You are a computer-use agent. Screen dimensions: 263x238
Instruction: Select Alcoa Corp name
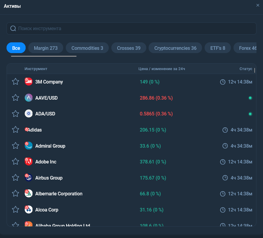(47, 210)
